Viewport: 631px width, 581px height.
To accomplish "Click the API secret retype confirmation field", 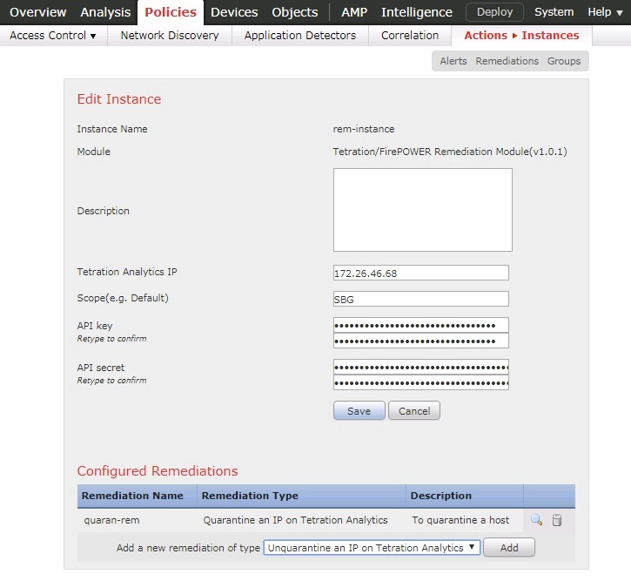I will 421,382.
